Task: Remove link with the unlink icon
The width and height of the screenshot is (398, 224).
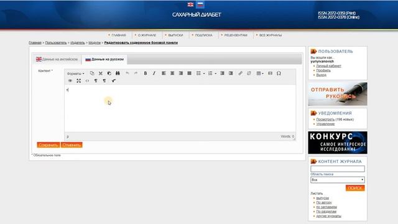Action: 249,73
